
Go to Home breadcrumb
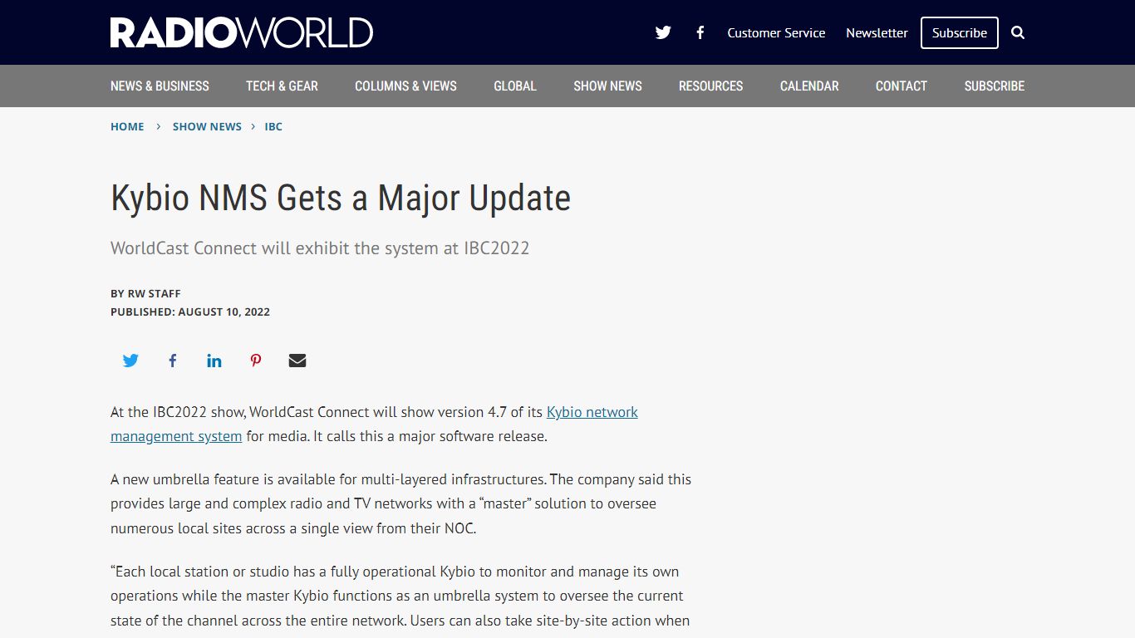click(127, 126)
